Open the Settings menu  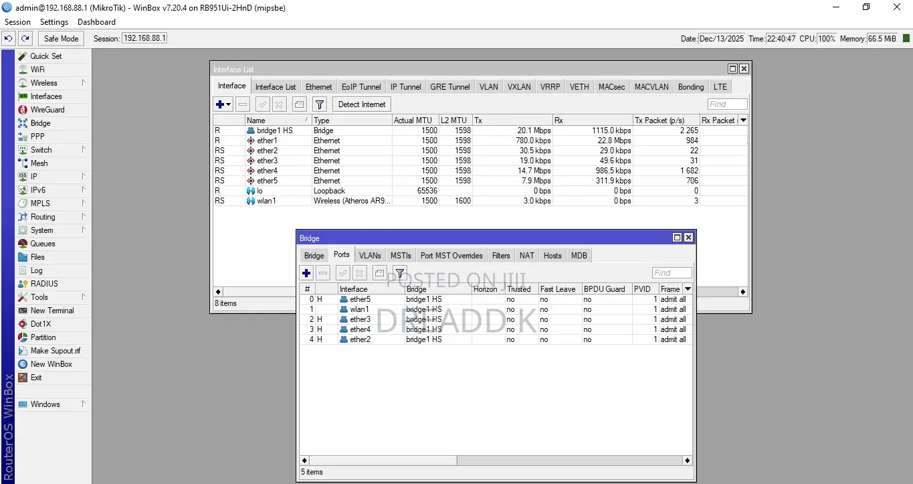click(x=54, y=22)
